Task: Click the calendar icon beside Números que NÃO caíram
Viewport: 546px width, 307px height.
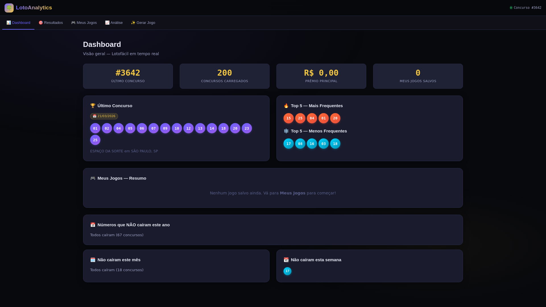Action: [93, 225]
